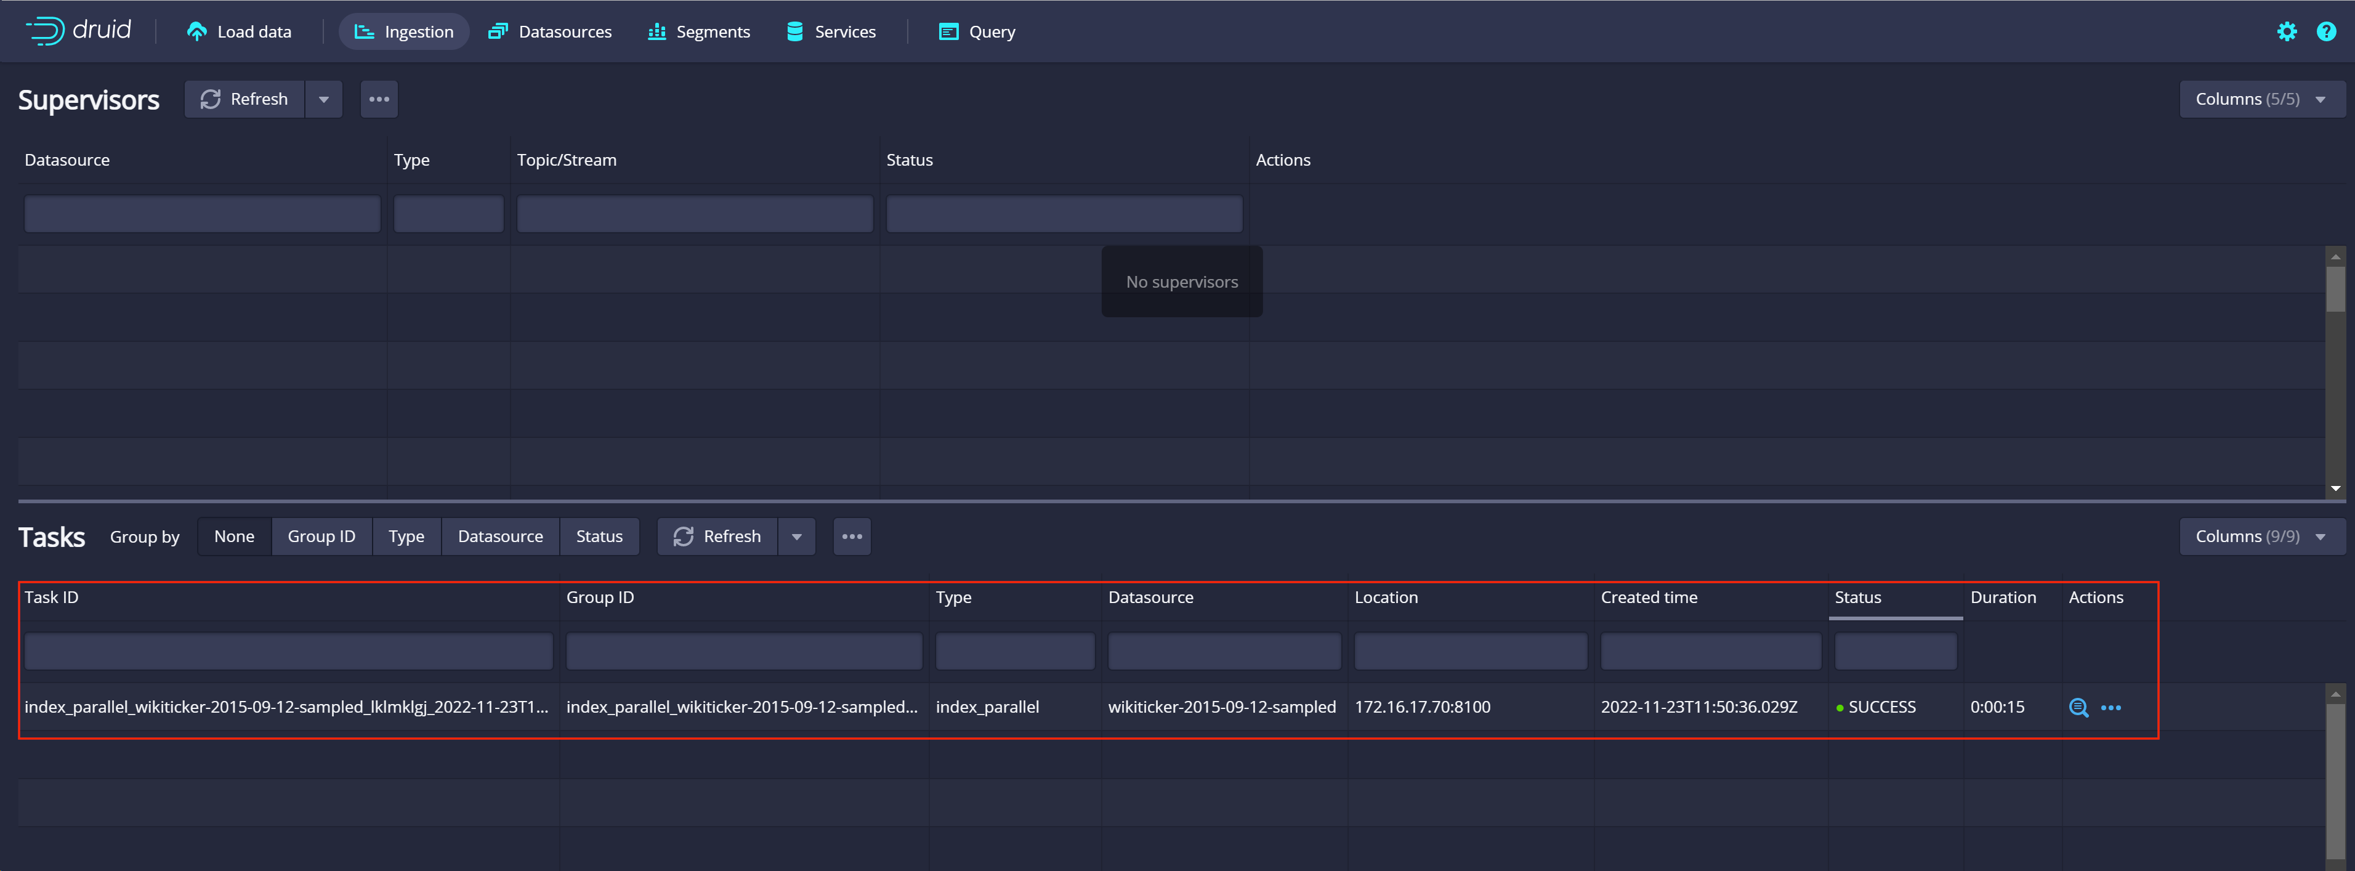
Task: Expand the Tasks Refresh dropdown arrow
Action: [x=796, y=537]
